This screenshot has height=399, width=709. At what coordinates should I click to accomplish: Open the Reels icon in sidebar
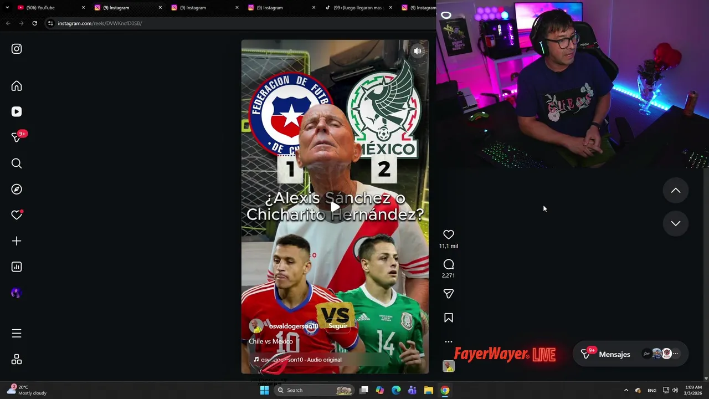click(17, 111)
